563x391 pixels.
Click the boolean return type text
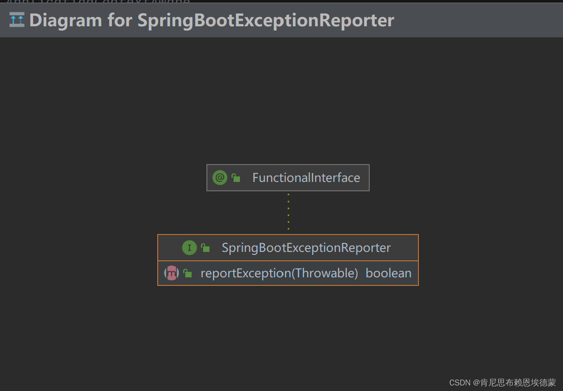tap(388, 273)
